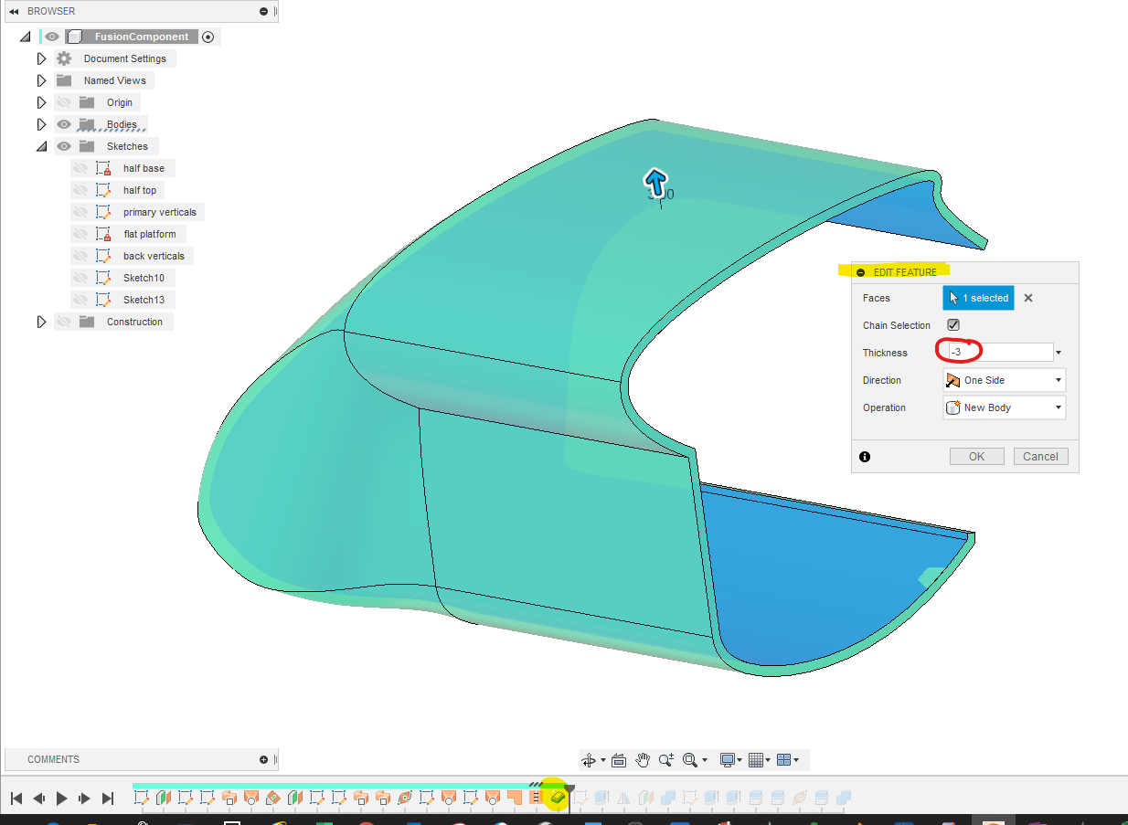Select the highlighted Thicken feature in the timeline
This screenshot has height=825, width=1128.
tap(558, 796)
